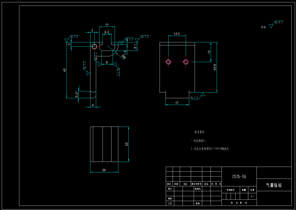The width and height of the screenshot is (296, 210).
Task: Select the "其余:" label
Action: pos(264,27)
